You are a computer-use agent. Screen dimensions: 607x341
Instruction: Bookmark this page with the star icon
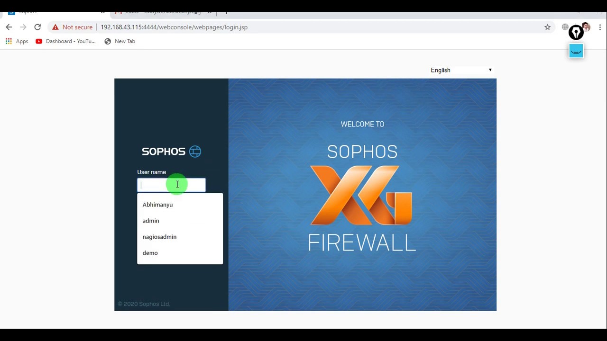click(547, 27)
